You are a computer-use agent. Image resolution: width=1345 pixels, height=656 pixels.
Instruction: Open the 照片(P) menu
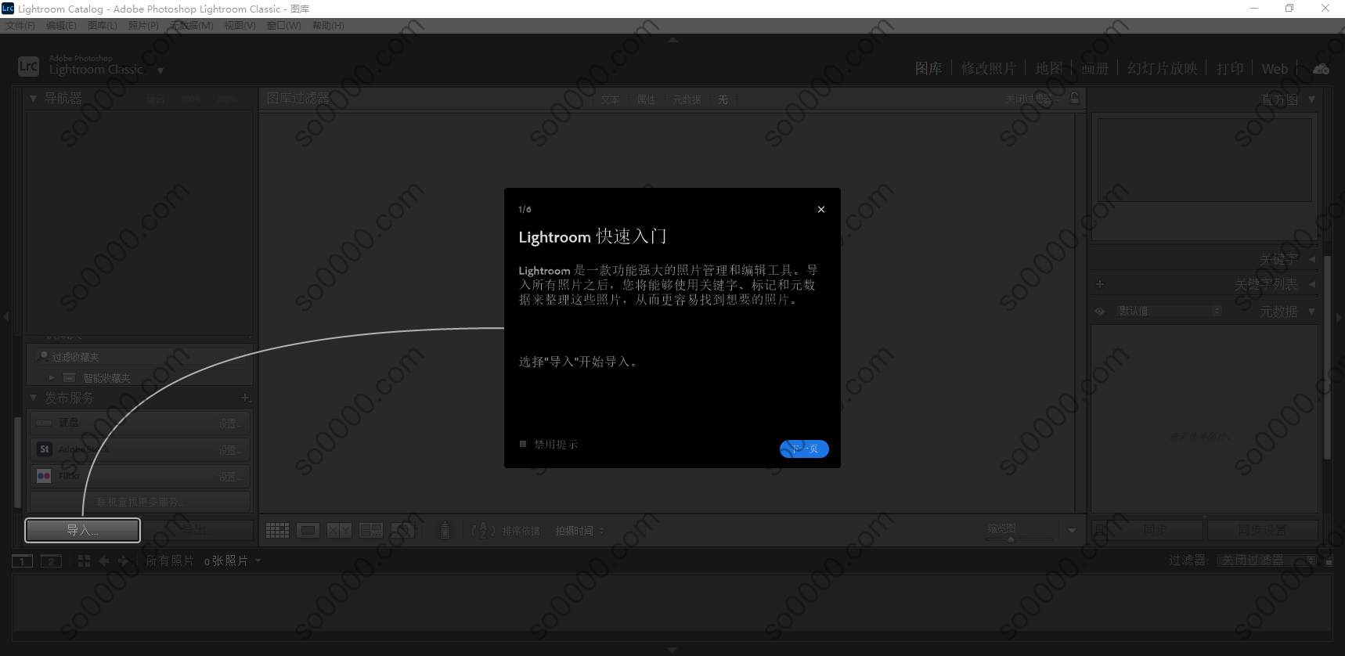click(x=143, y=25)
